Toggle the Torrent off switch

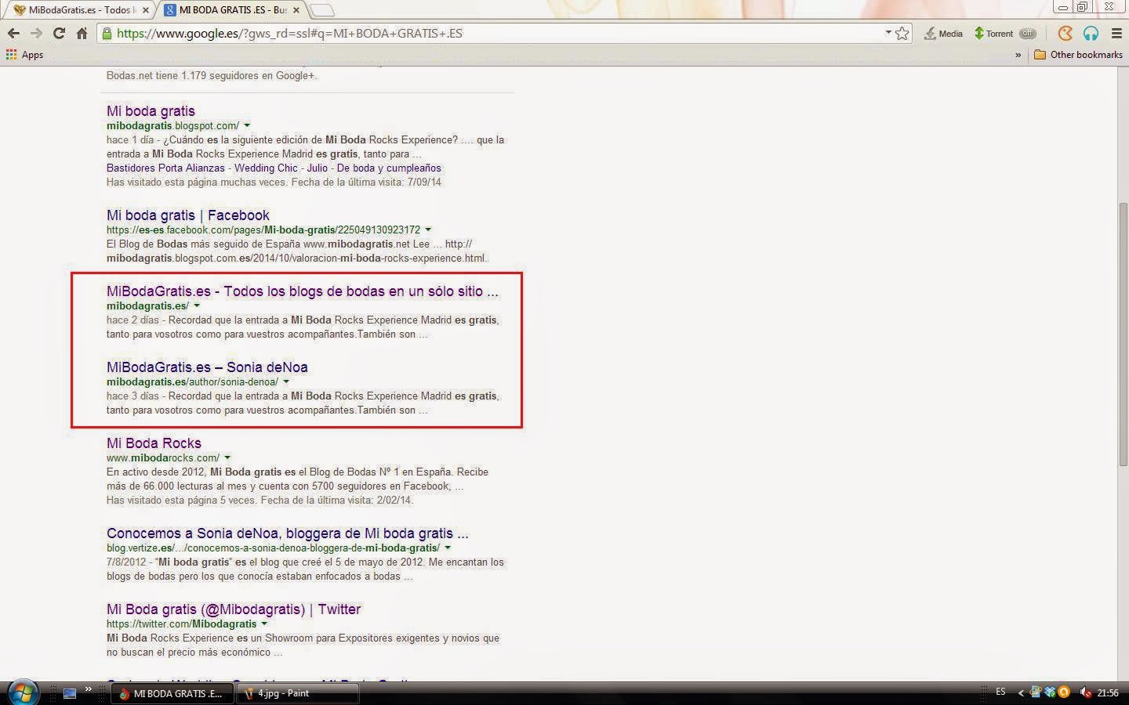tap(1028, 34)
